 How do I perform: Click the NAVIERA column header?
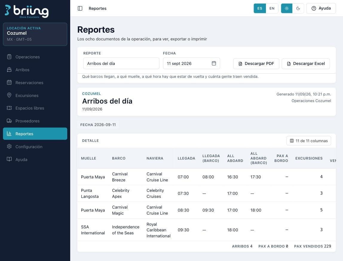(x=155, y=158)
